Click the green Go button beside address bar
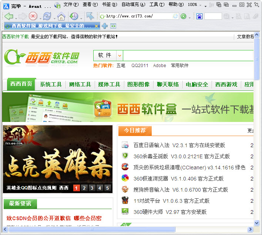The image size is (262, 235). [184, 16]
